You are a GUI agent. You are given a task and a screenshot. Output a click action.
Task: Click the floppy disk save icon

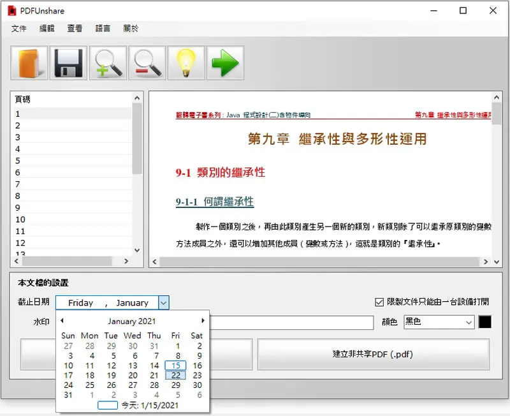pos(68,63)
